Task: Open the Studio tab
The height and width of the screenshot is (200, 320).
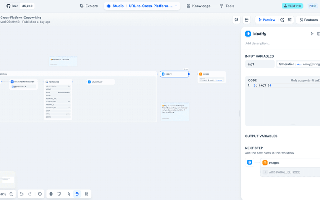Action: click(115, 6)
